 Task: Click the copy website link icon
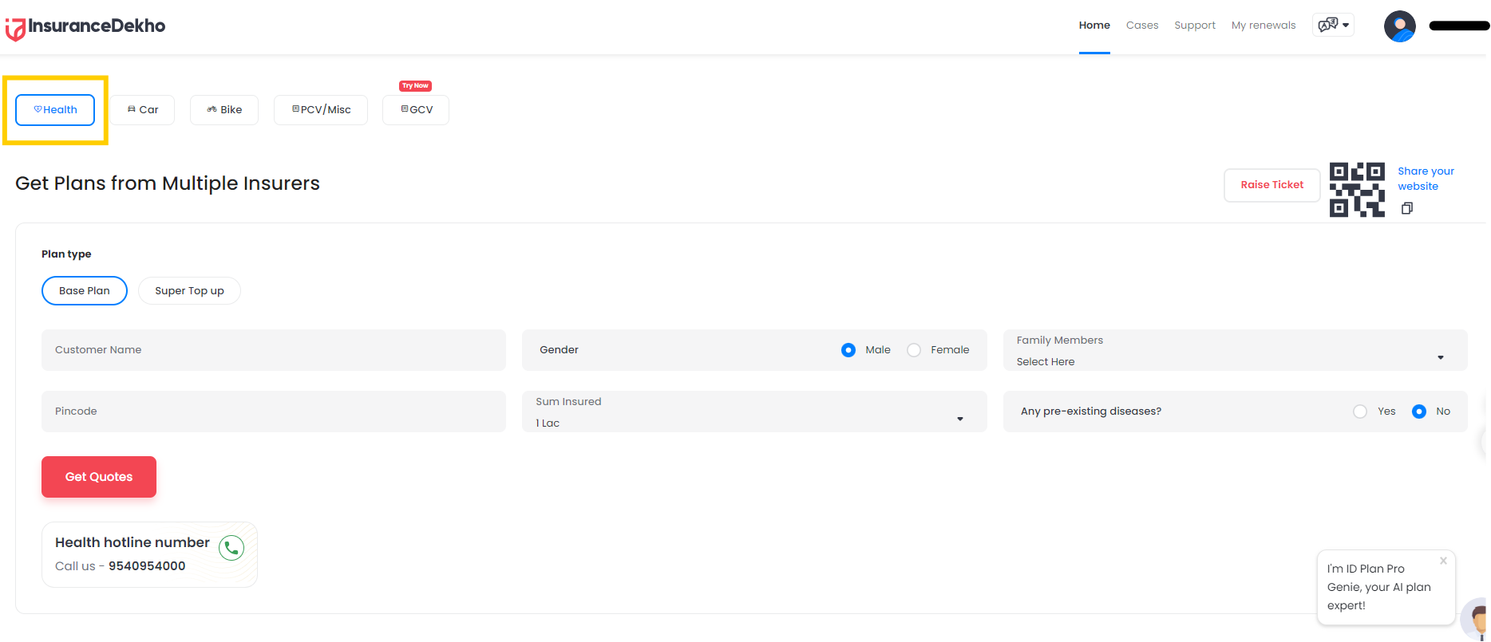[1406, 208]
